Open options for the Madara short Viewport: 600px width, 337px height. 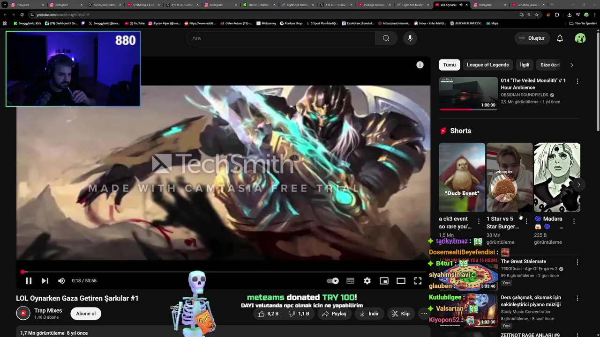(x=574, y=221)
